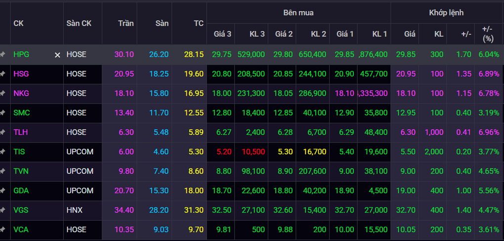Click NKG bid volume 286,900
504x241 pixels.
coord(312,93)
